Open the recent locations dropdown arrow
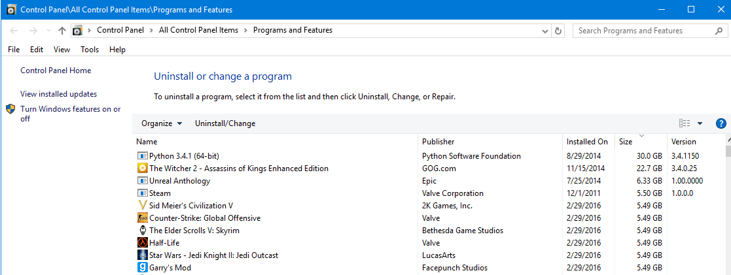731x275 pixels. (x=49, y=31)
